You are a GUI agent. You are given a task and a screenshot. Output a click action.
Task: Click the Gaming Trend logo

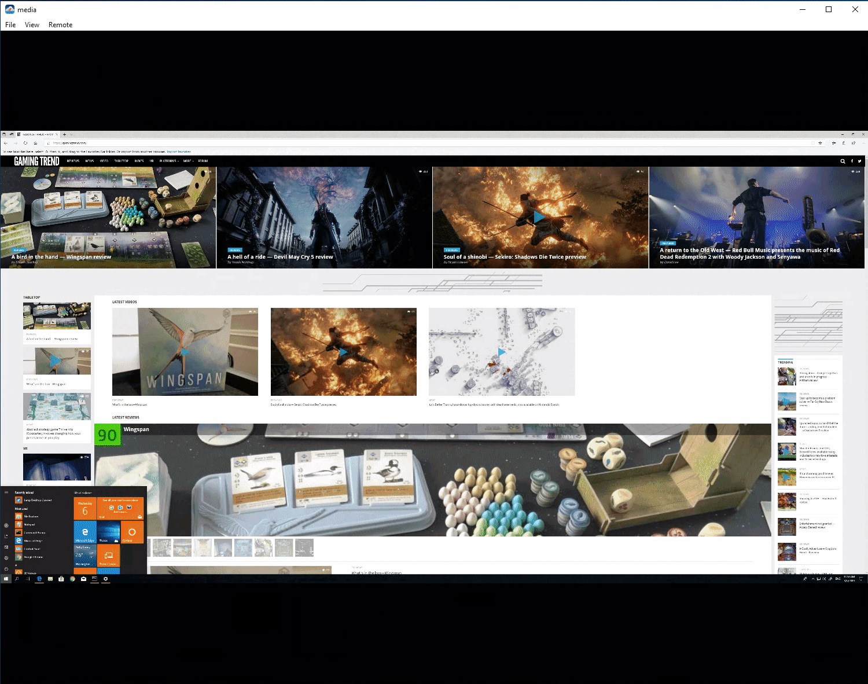[36, 161]
